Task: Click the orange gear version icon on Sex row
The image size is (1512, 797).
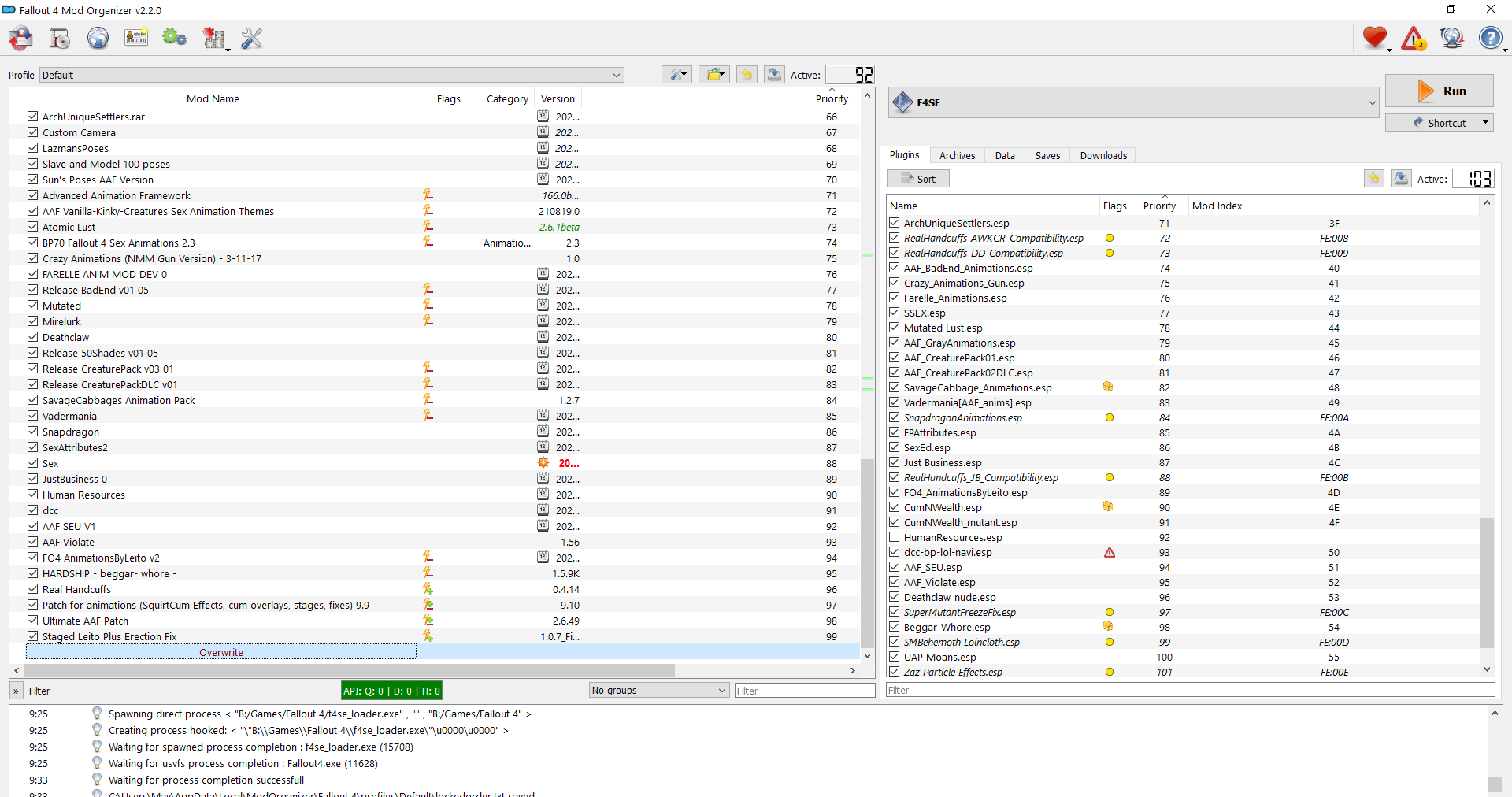Action: tap(543, 463)
